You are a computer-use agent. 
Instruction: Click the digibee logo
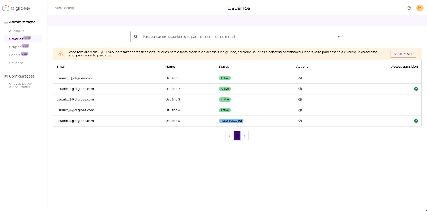[x=16, y=8]
